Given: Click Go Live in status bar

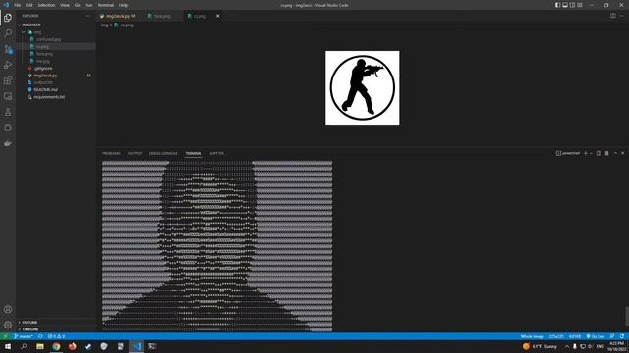Looking at the screenshot, I should (x=596, y=336).
